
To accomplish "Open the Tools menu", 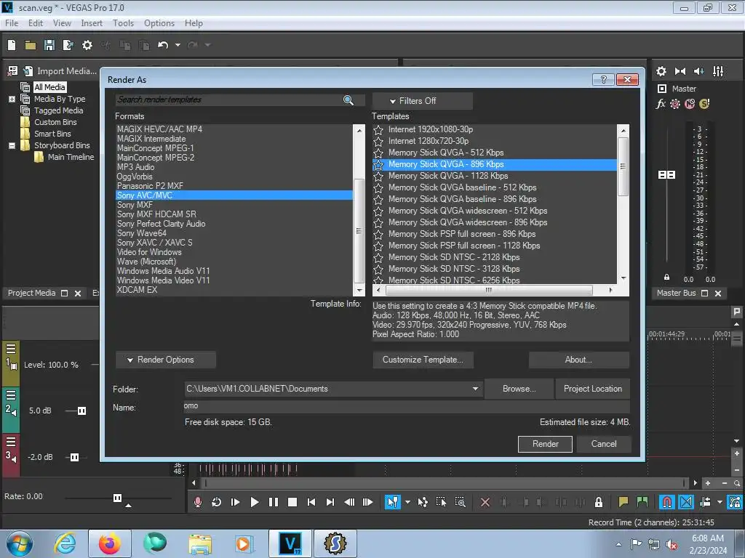I will pos(122,23).
